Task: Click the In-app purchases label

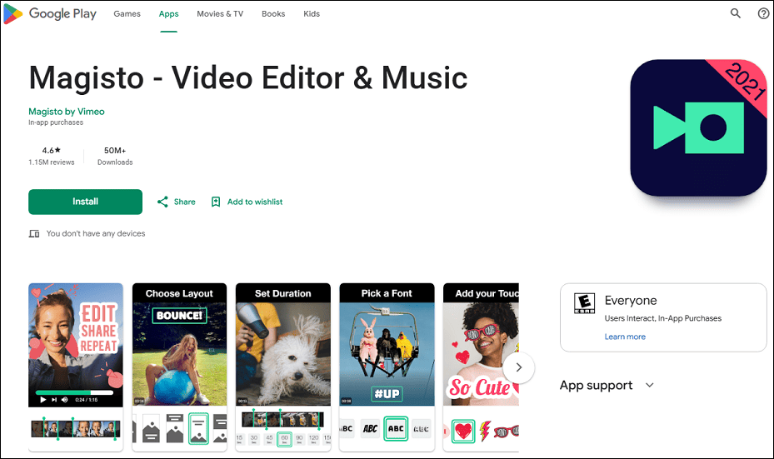Action: 56,122
